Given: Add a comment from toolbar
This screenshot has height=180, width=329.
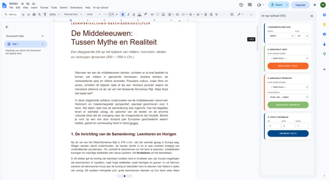Looking at the screenshot, I should [158, 14].
